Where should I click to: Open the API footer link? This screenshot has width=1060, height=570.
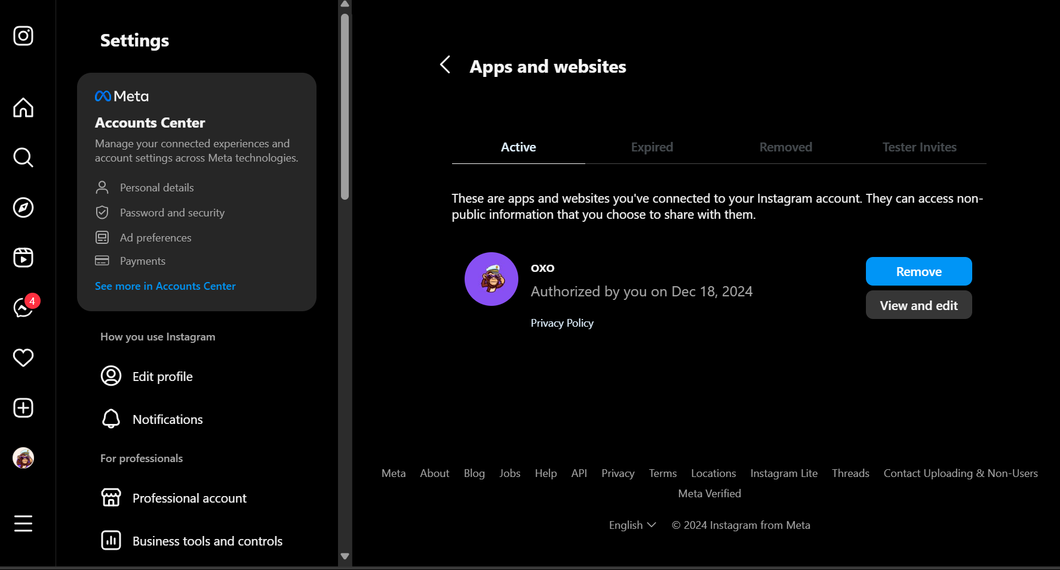(x=579, y=473)
